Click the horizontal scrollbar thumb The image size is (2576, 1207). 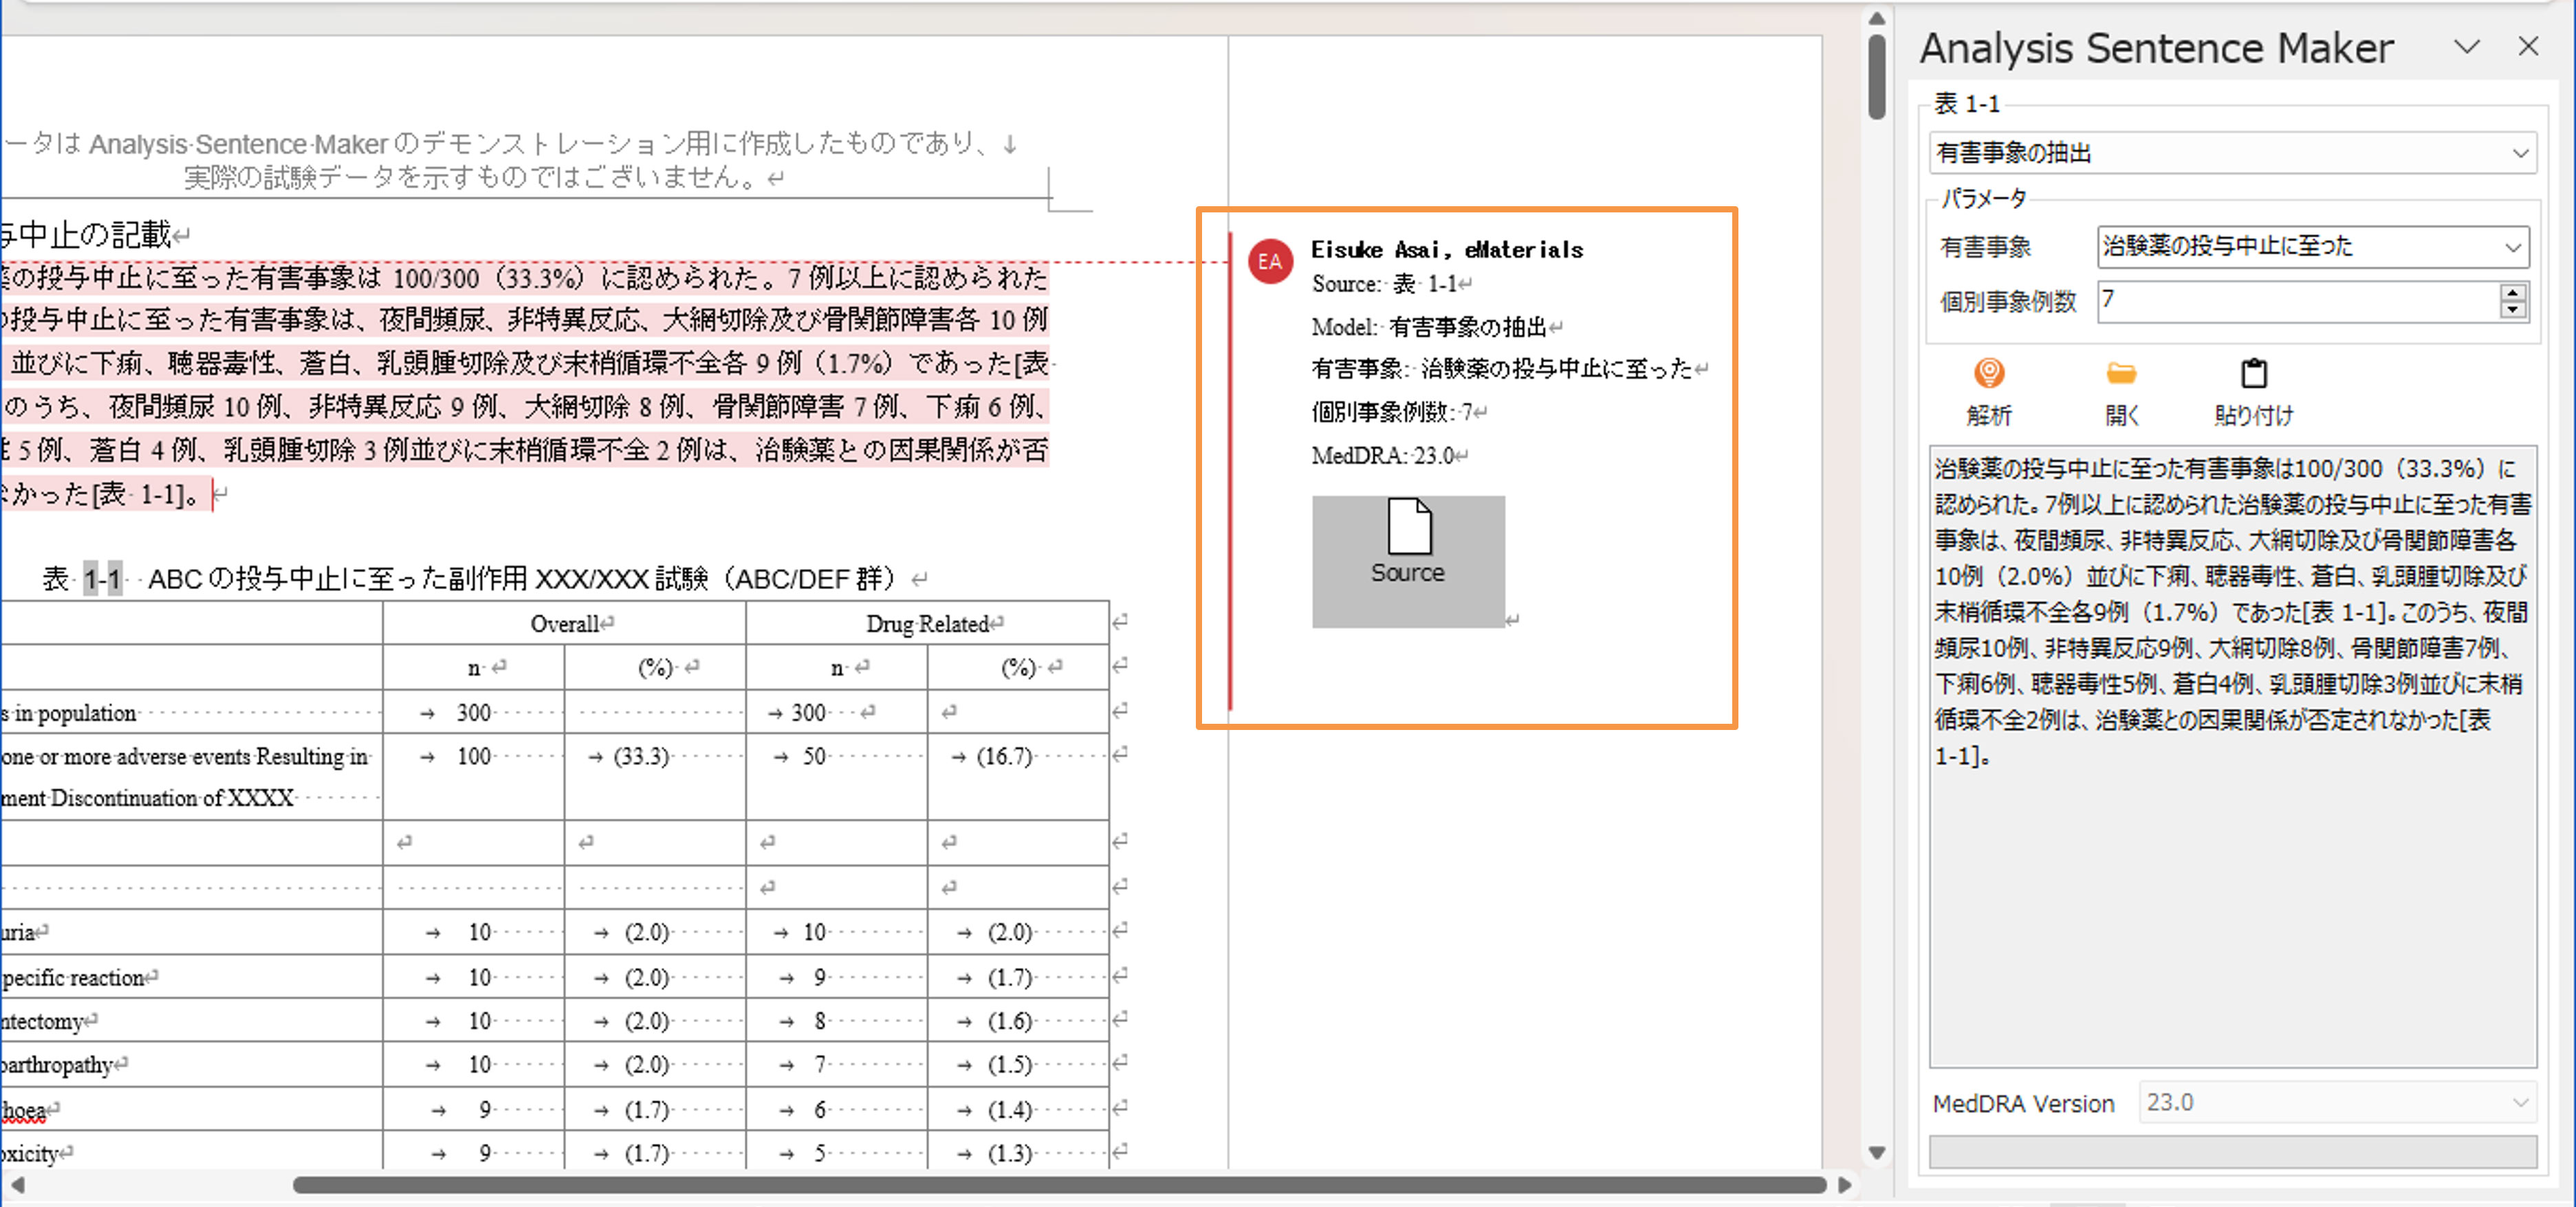click(x=1060, y=1185)
